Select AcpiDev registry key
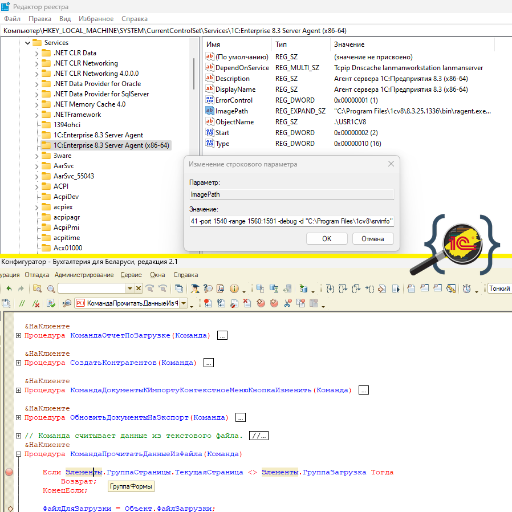512x512 pixels. (66, 197)
